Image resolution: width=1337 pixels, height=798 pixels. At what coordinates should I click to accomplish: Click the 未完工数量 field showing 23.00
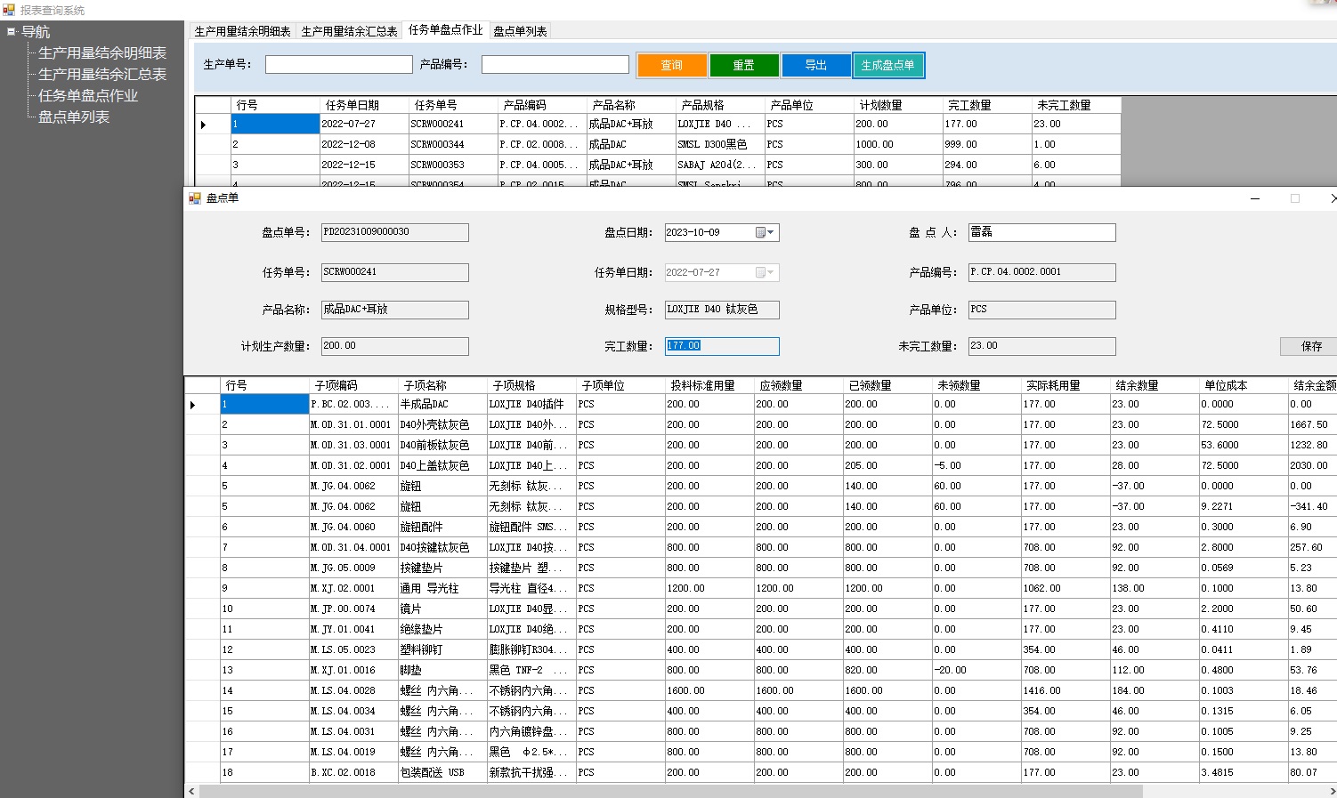1041,346
